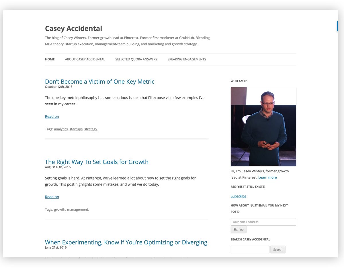Open the About Casey Accidental page
This screenshot has height=272, width=344.
coord(85,59)
